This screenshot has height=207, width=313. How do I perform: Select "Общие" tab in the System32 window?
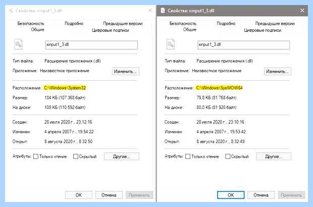click(x=37, y=30)
